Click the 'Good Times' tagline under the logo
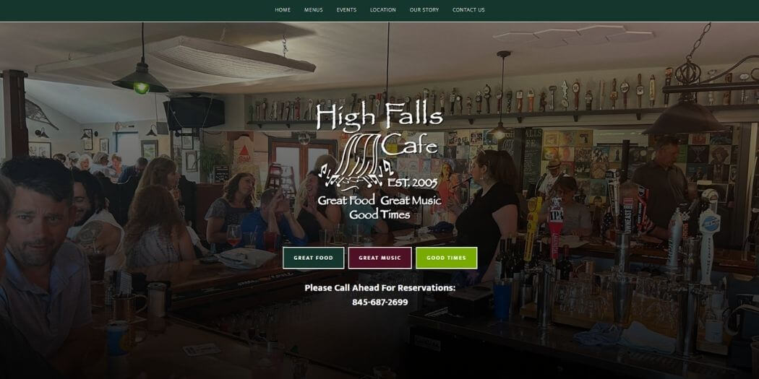Image resolution: width=759 pixels, height=379 pixels. point(379,214)
